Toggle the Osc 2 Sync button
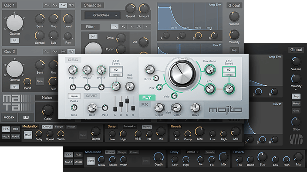The image size is (307, 172). (x=40, y=81)
